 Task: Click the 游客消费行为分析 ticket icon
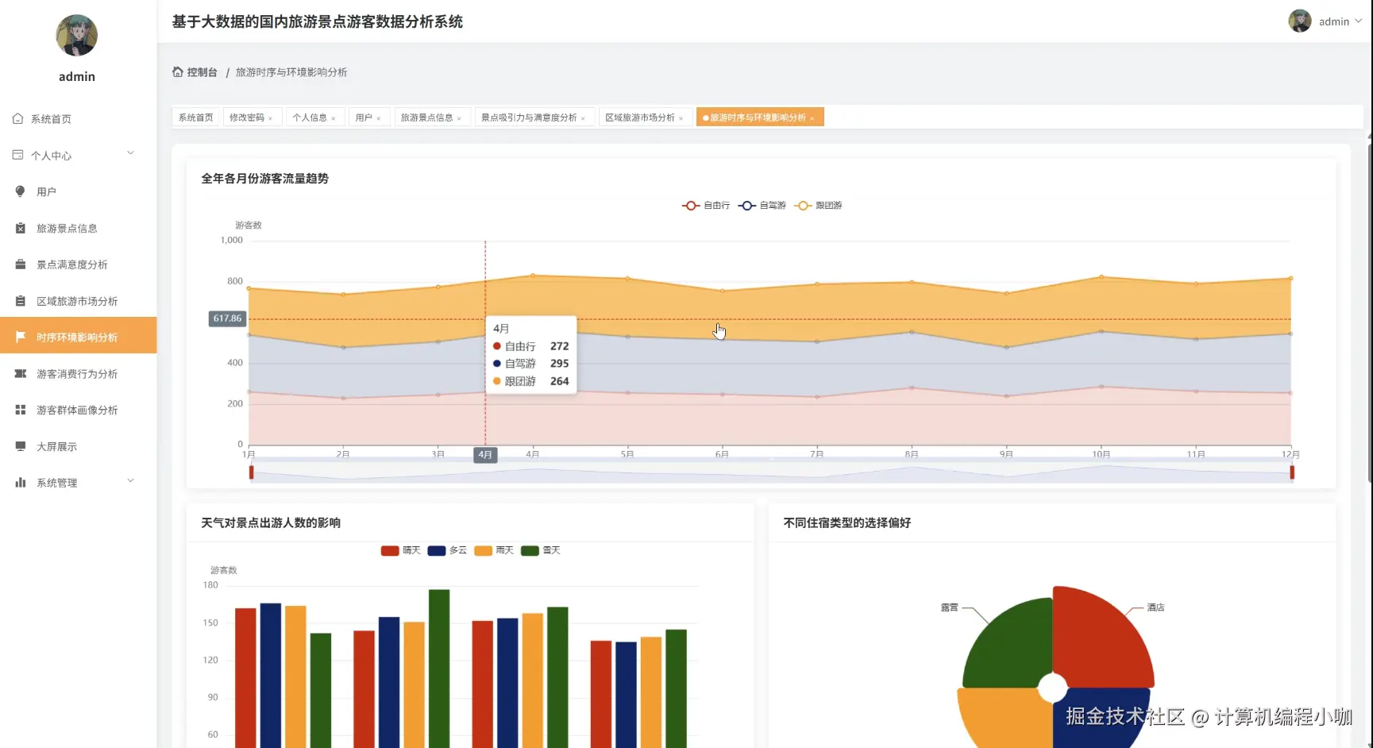coord(21,373)
